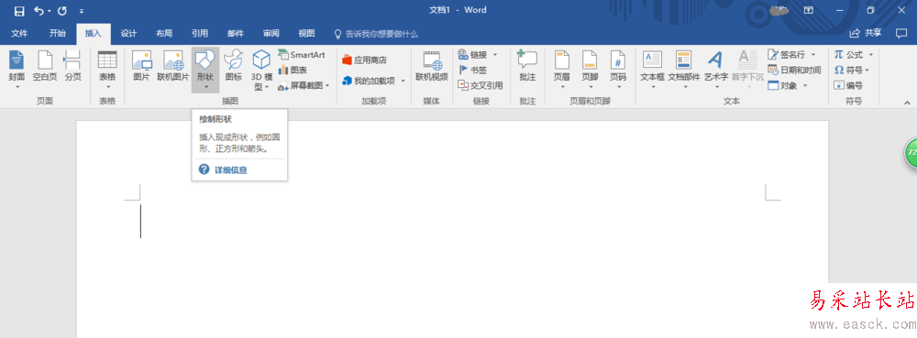Open Ribbon Display Options
Viewport: 917px width, 338px height.
click(x=809, y=10)
